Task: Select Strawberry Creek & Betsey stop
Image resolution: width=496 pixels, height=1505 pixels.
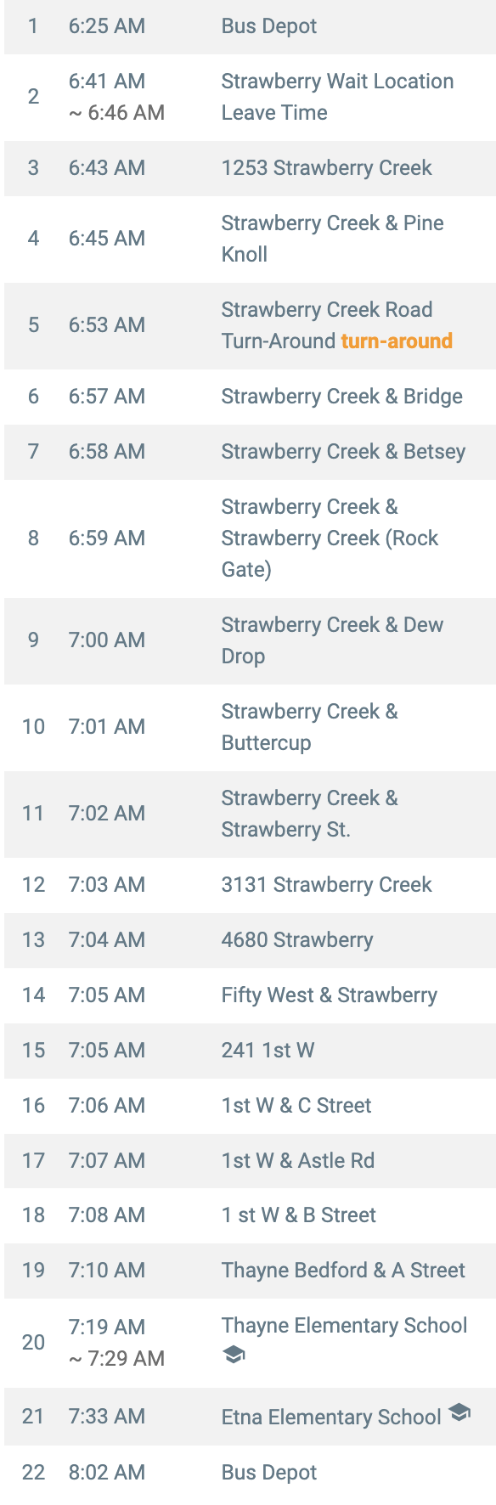Action: tap(250, 452)
